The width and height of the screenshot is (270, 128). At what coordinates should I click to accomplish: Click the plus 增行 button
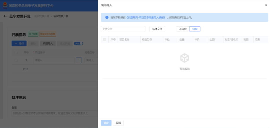pyautogui.click(x=19, y=43)
